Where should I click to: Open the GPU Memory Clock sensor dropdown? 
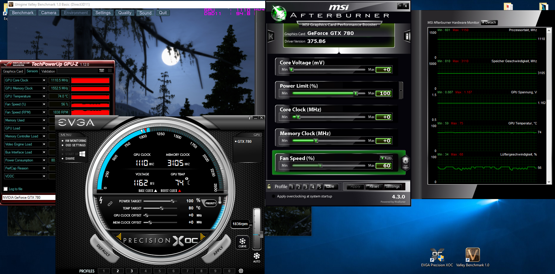tap(44, 88)
